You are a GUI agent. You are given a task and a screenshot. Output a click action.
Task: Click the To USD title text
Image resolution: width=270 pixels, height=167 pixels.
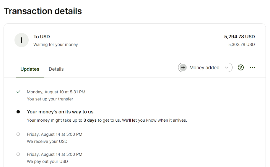click(x=41, y=37)
